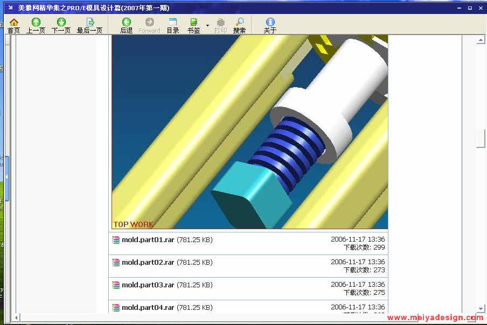Click the Bookmarks (书签) icon

coord(193,25)
